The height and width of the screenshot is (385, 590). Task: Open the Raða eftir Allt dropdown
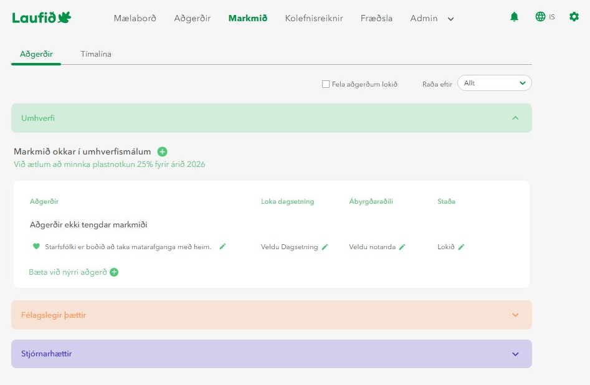494,83
